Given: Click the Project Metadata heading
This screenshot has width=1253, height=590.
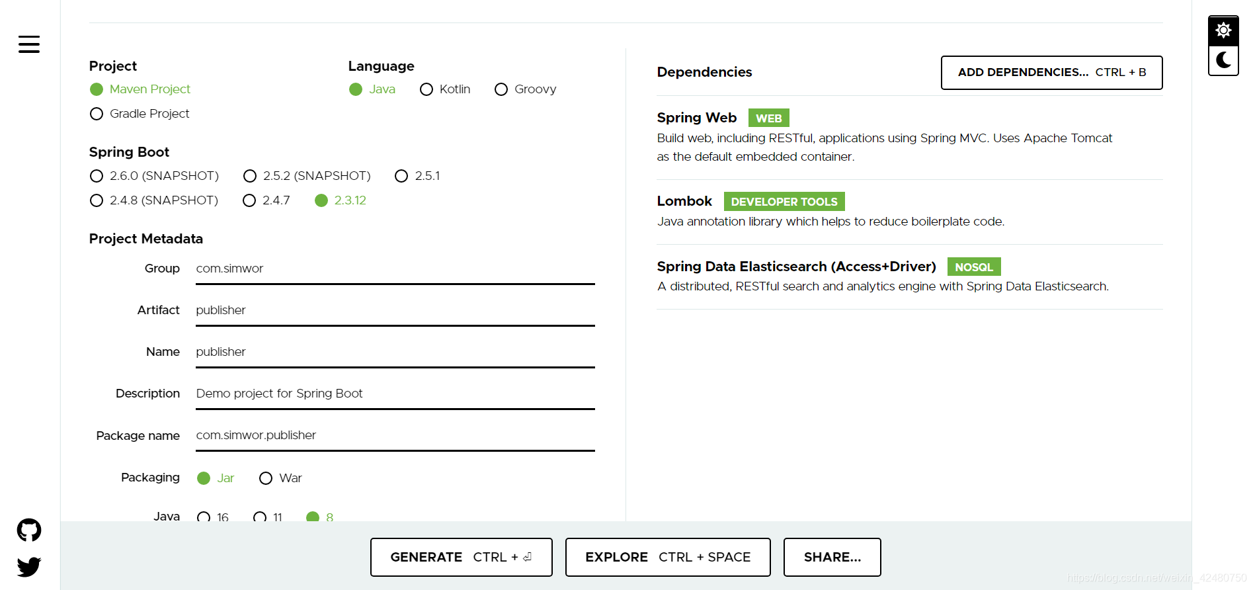Looking at the screenshot, I should [x=146, y=239].
